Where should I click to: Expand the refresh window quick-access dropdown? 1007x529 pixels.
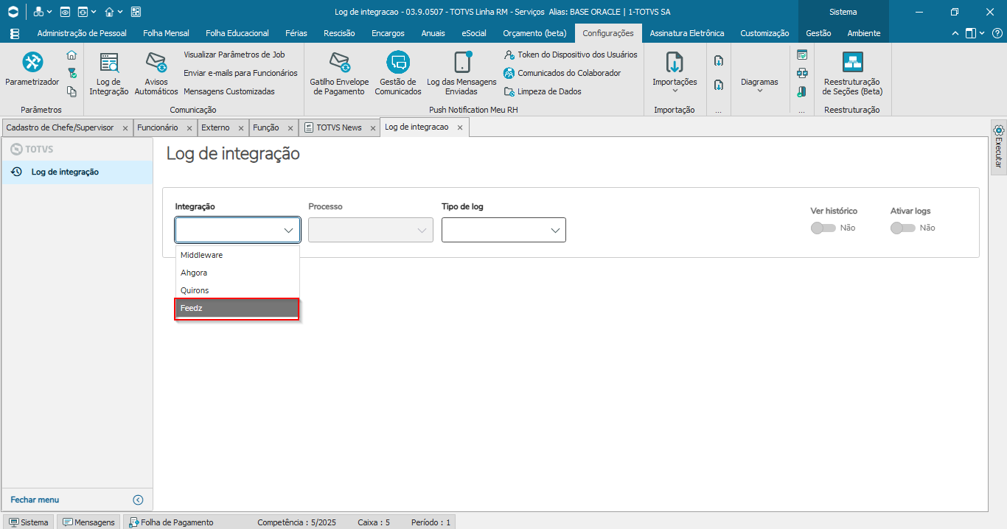94,12
